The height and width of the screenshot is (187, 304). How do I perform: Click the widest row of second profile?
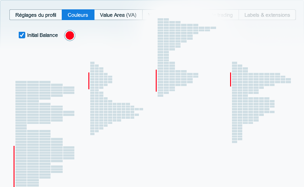click(x=116, y=109)
